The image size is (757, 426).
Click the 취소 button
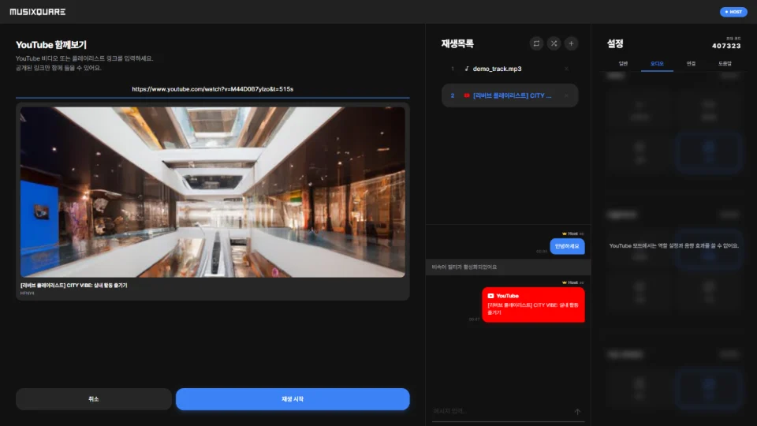click(x=94, y=399)
